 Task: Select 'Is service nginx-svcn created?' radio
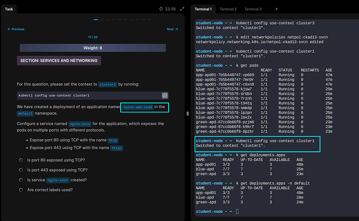[21, 180]
